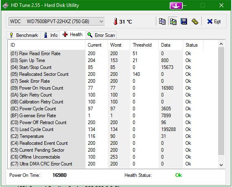The width and height of the screenshot is (232, 187).
Task: Select the (C4) Reallocated Event Count row
Action: (107, 143)
